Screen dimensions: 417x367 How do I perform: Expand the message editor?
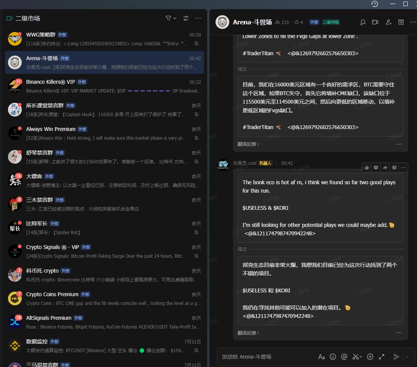pos(382,357)
